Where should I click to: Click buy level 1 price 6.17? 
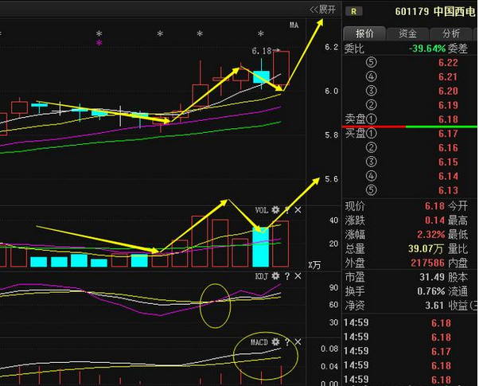[x=447, y=134]
